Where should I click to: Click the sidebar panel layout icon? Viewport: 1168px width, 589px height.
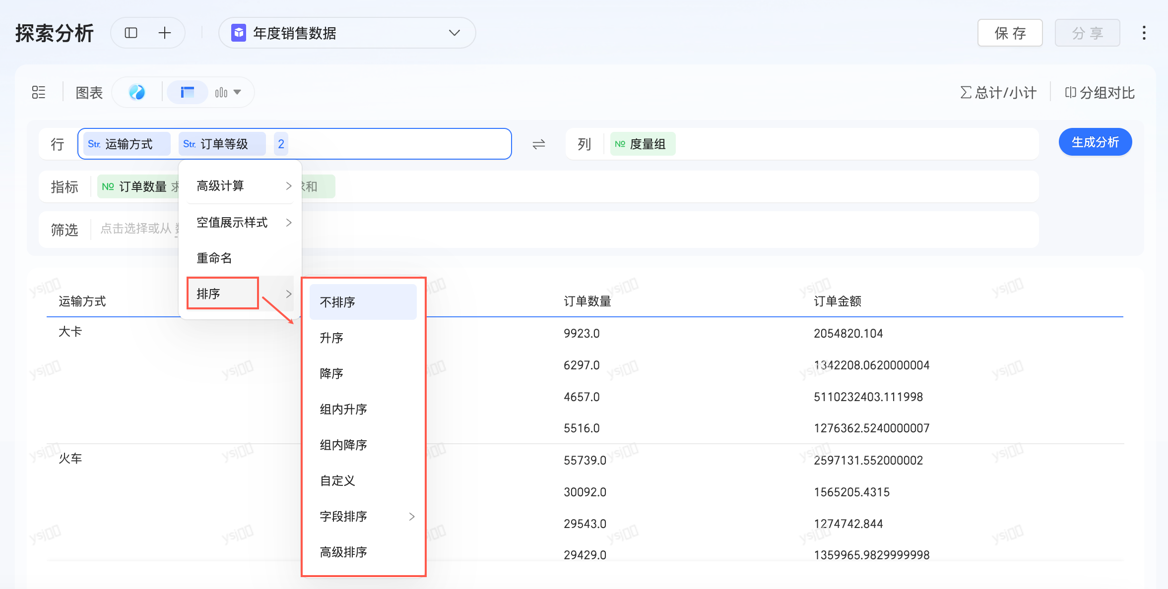pos(131,33)
